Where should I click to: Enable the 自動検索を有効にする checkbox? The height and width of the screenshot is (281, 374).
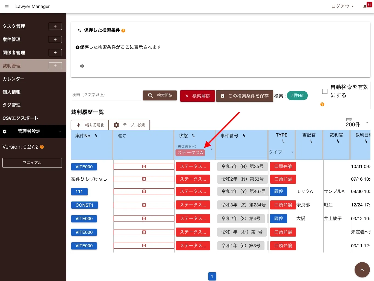point(325,92)
